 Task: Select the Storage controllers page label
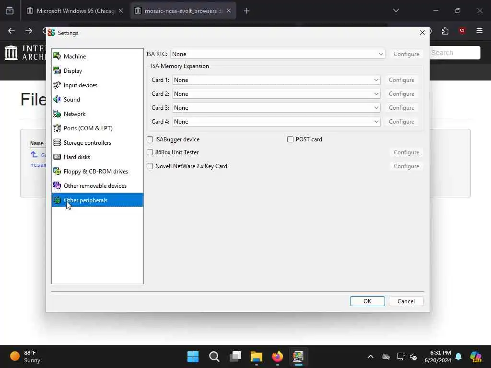click(87, 143)
